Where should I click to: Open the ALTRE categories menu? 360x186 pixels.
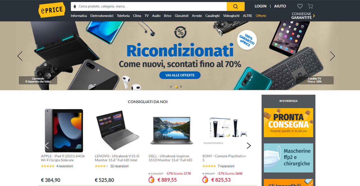point(248,16)
